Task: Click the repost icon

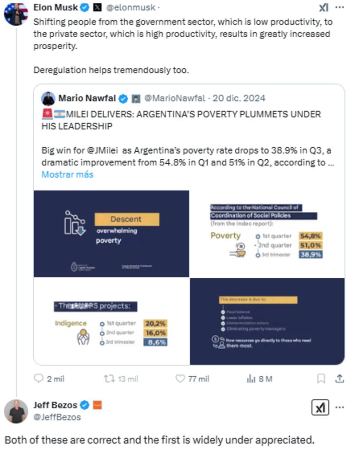Action: (x=108, y=379)
